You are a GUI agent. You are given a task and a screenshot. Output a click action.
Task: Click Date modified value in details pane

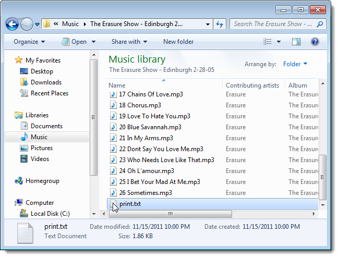[161, 227]
